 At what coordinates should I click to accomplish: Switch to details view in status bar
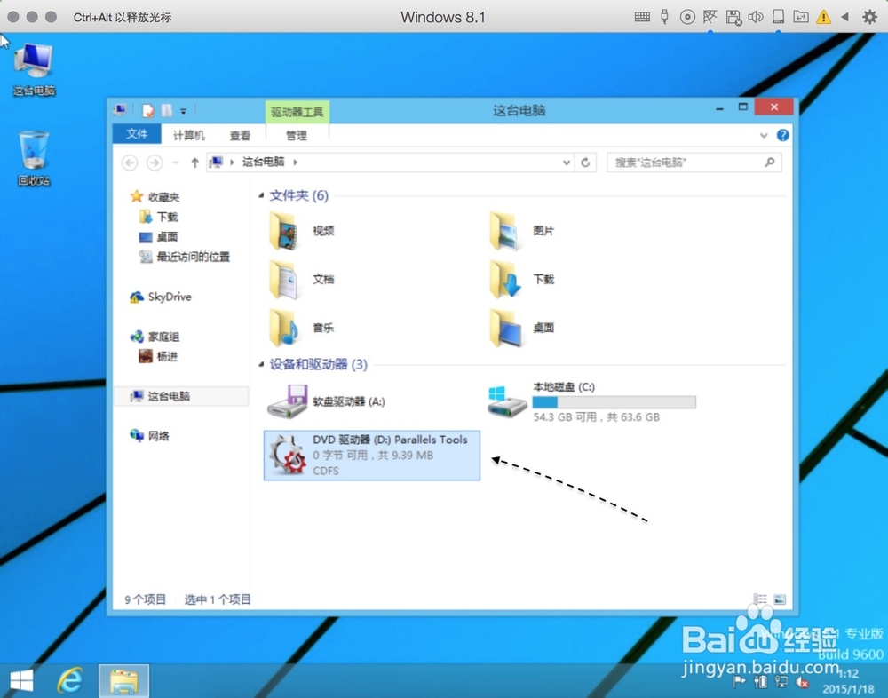click(x=760, y=599)
